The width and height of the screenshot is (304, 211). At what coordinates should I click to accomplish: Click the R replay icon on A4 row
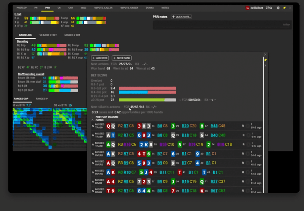tap(243, 181)
